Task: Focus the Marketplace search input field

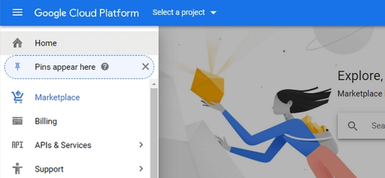Action: (x=361, y=126)
